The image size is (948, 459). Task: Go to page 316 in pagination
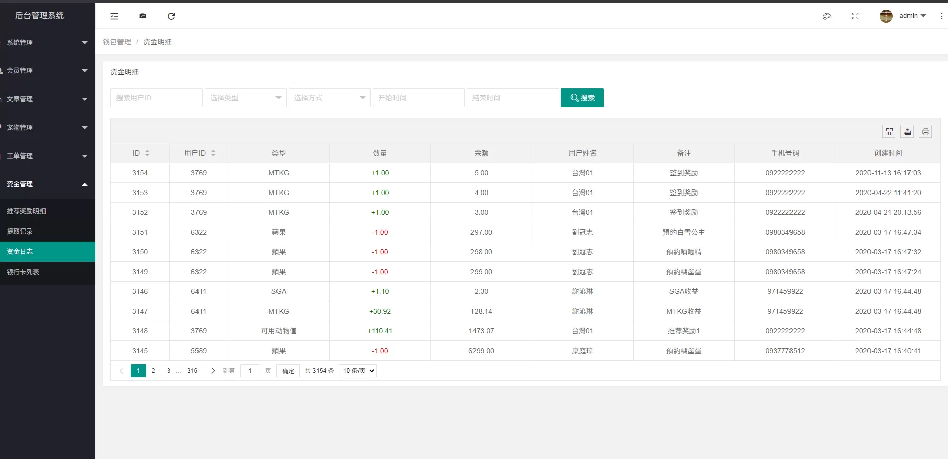coord(192,371)
